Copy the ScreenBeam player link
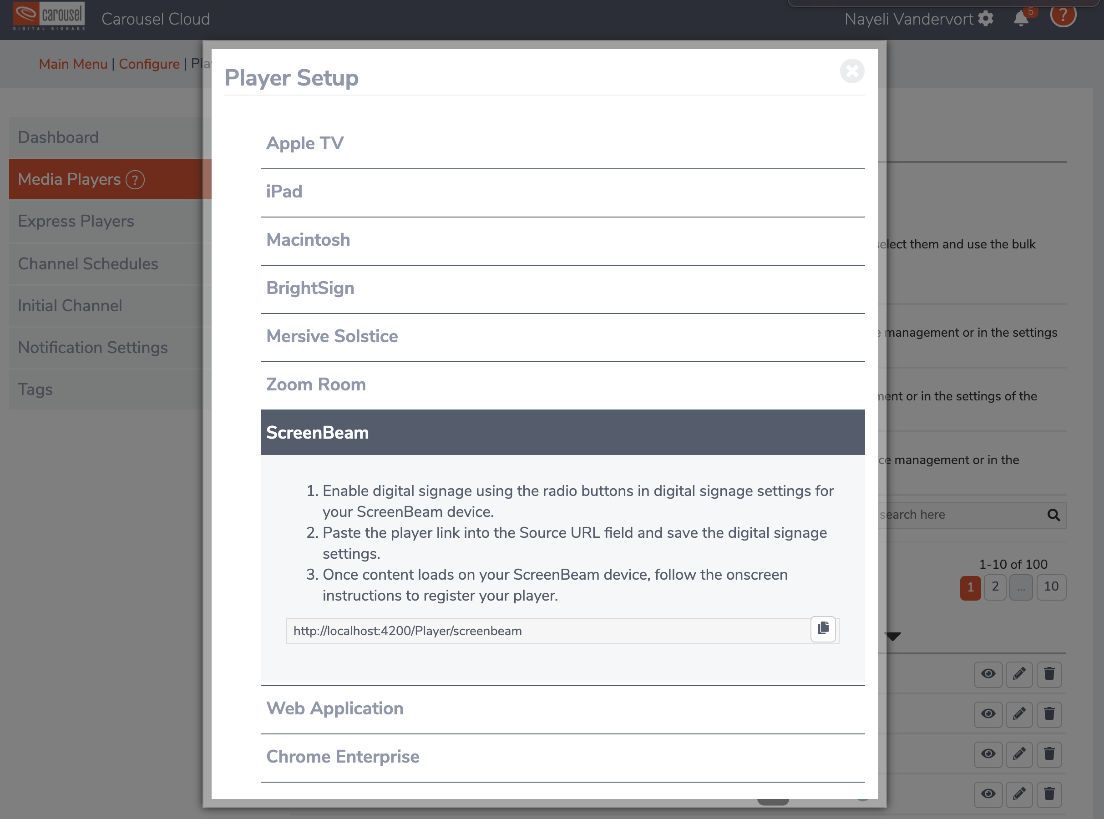This screenshot has width=1104, height=819. coord(823,629)
